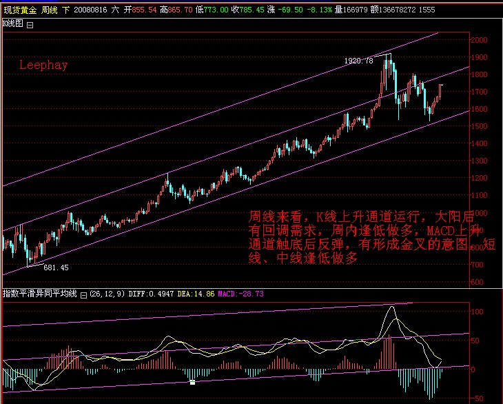This screenshot has height=404, width=503.
Task: Click the K线图 panel title
Action: 13,23
